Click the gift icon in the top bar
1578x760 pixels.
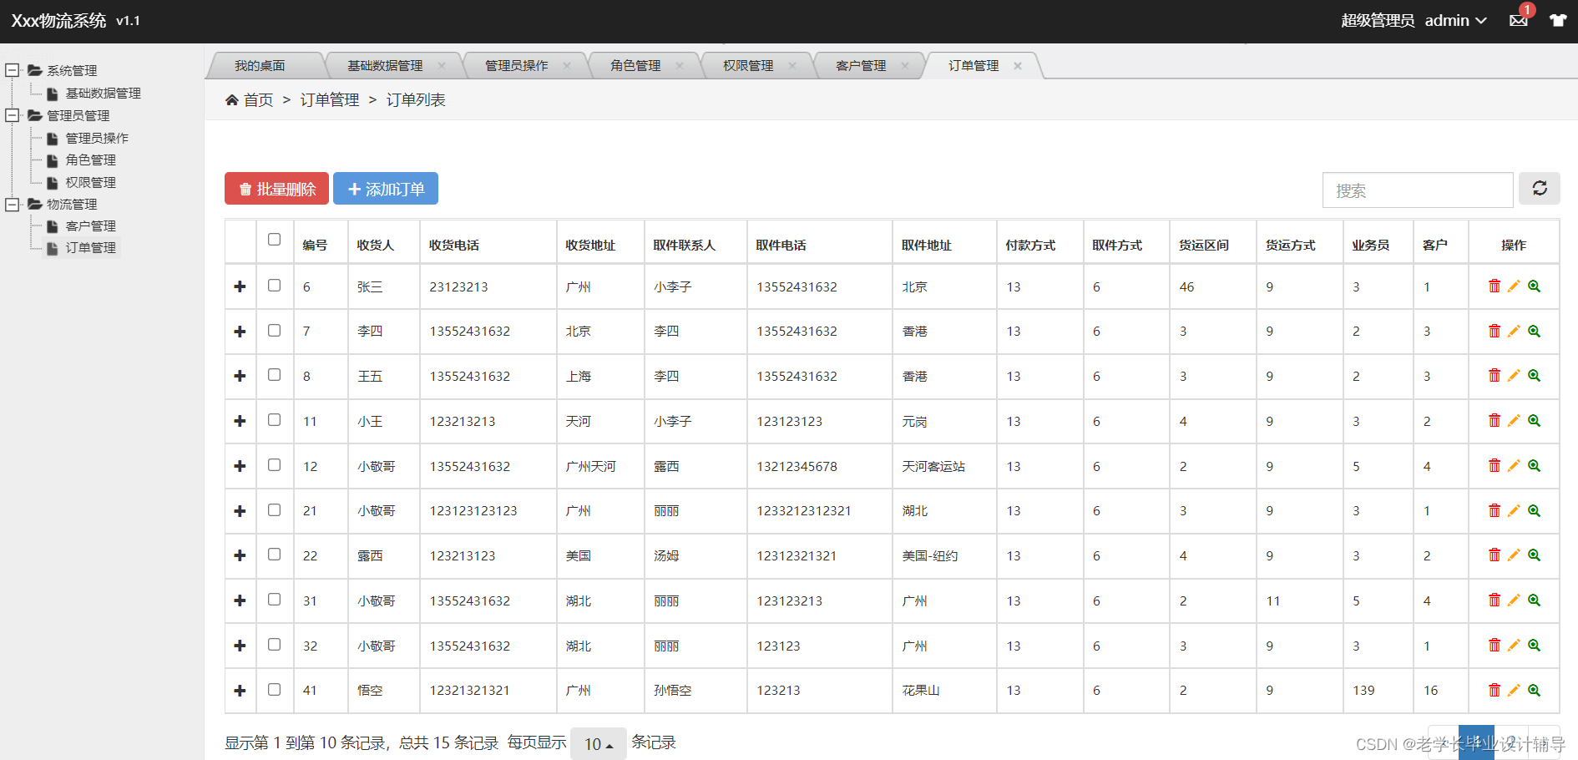[x=1557, y=21]
